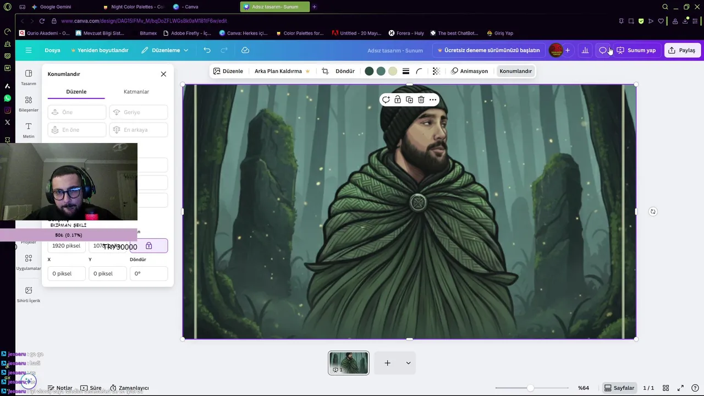The image size is (704, 396).
Task: Duplicate the element via floating copy icon
Action: 409,100
